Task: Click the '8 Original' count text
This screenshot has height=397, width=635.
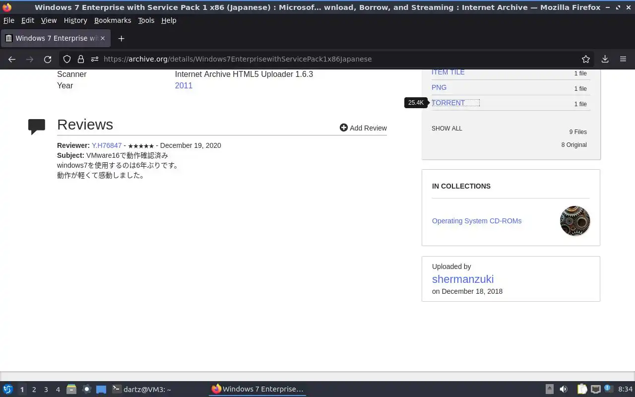Action: pos(574,145)
